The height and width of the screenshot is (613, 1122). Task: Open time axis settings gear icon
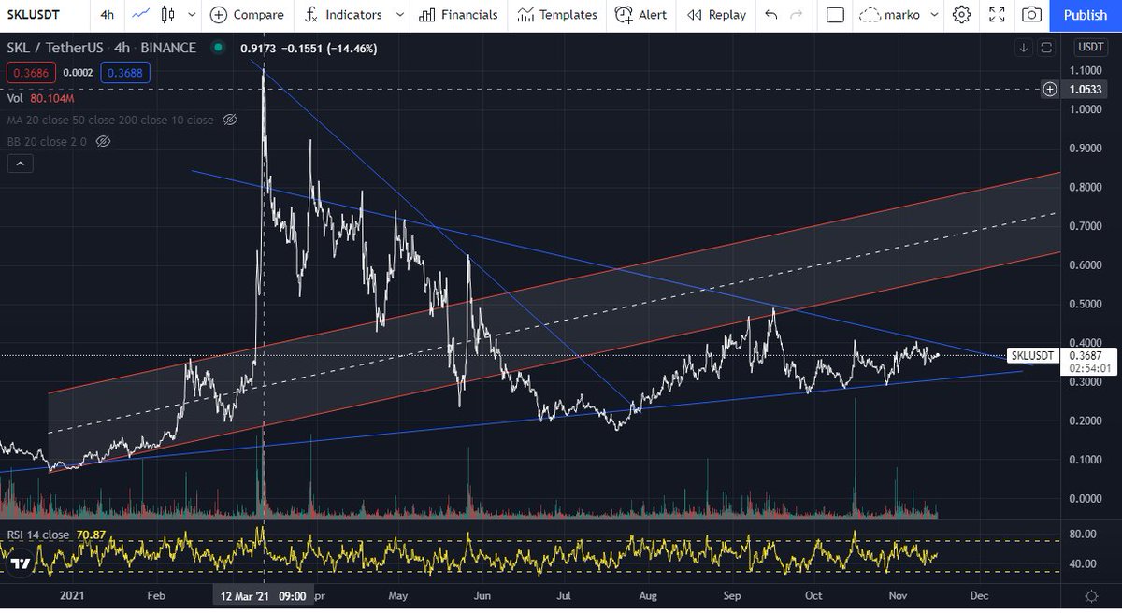click(1091, 595)
